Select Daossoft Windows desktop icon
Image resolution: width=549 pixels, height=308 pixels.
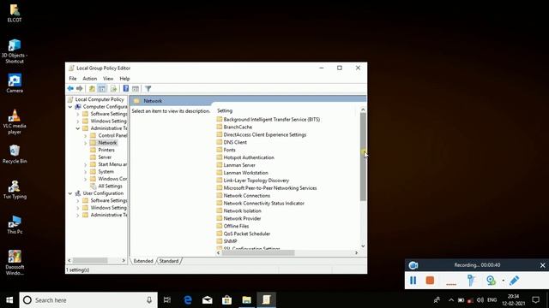[x=15, y=263]
